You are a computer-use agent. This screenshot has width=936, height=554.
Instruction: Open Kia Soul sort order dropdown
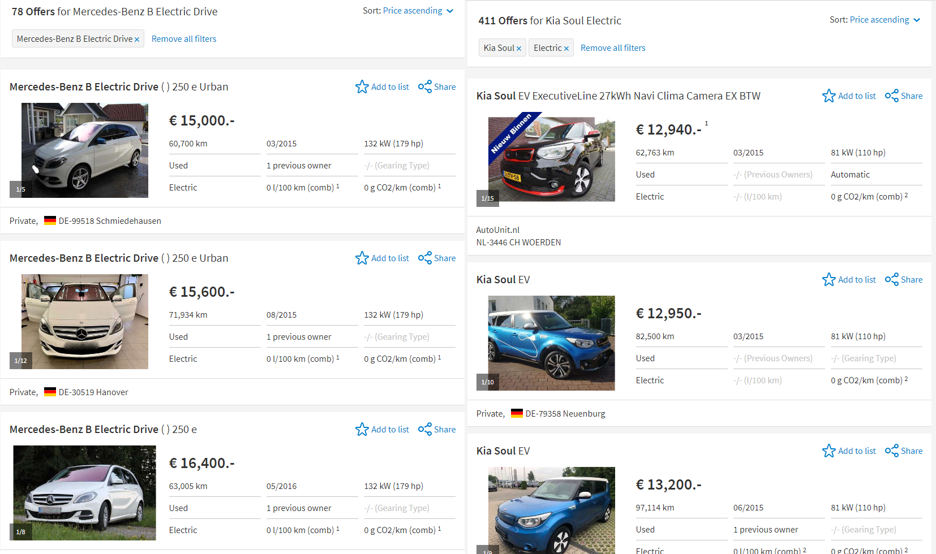point(885,20)
